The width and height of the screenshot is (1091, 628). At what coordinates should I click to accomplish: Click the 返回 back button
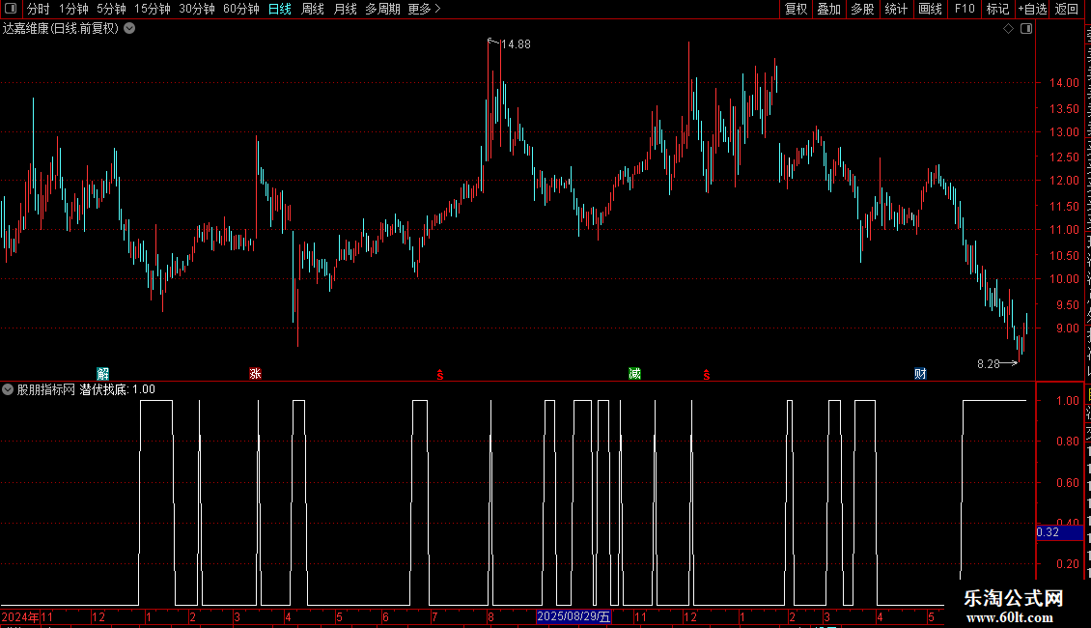1066,9
